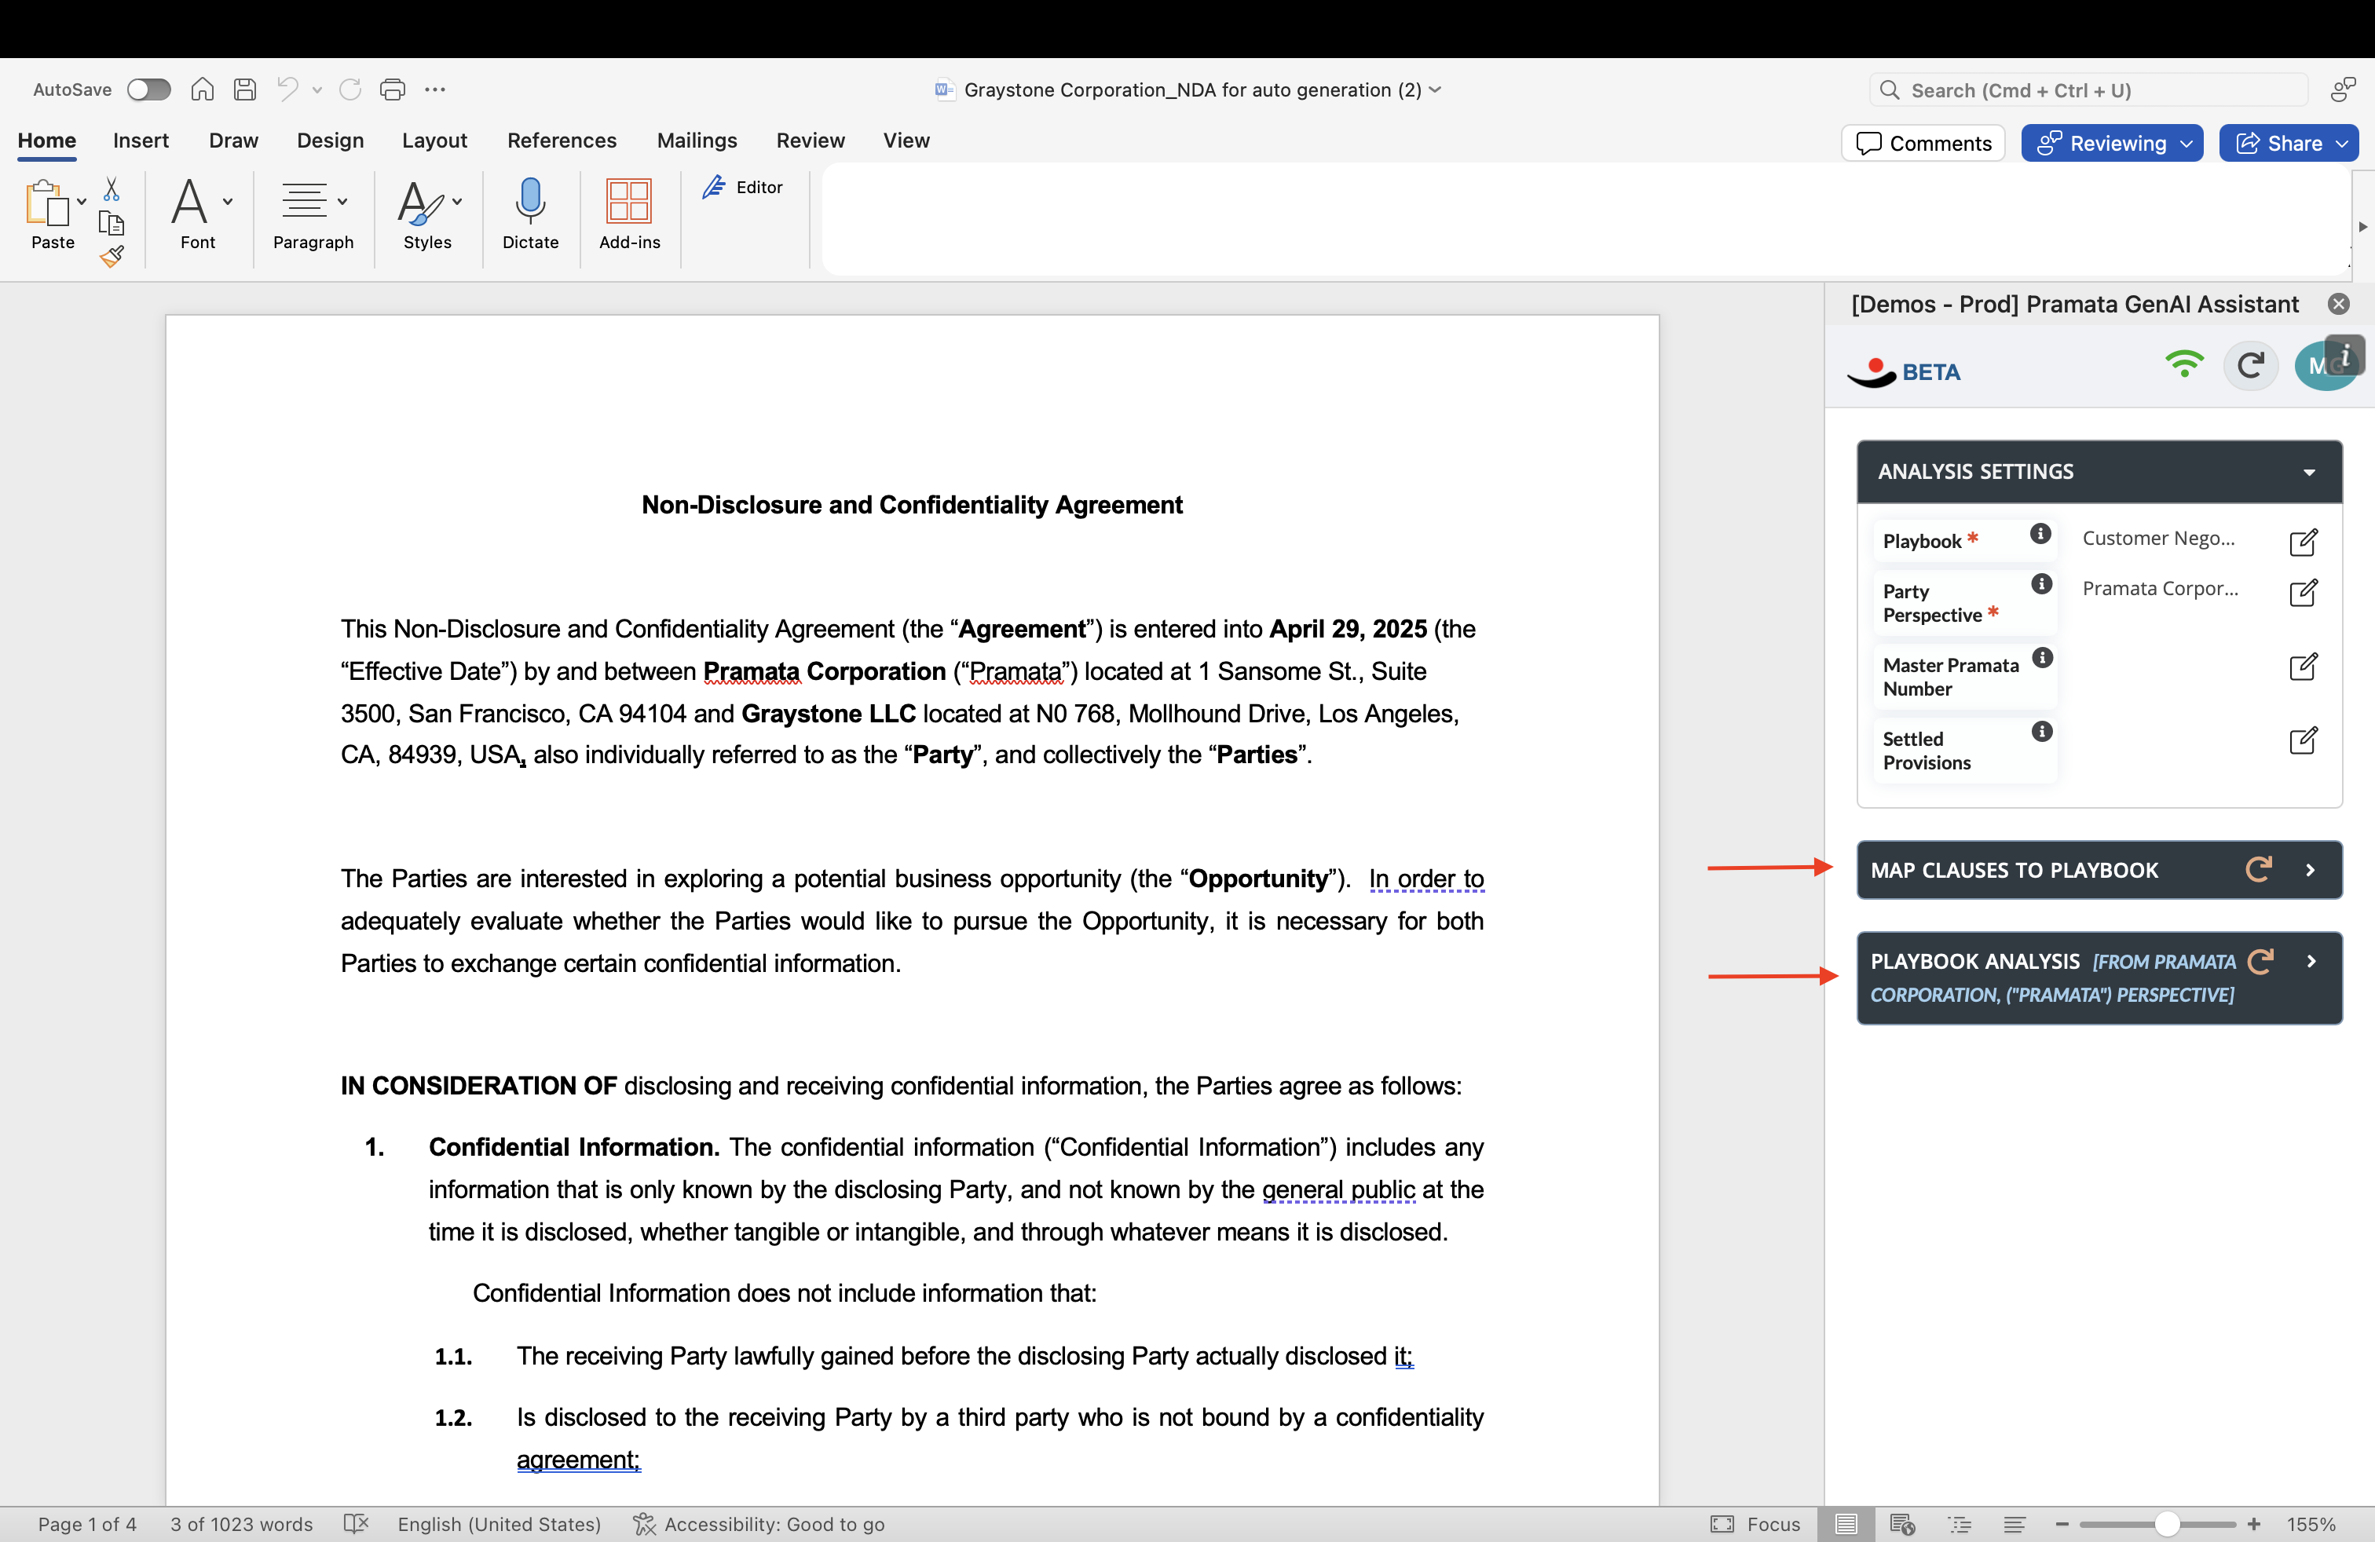Click the Editor button

[x=744, y=188]
